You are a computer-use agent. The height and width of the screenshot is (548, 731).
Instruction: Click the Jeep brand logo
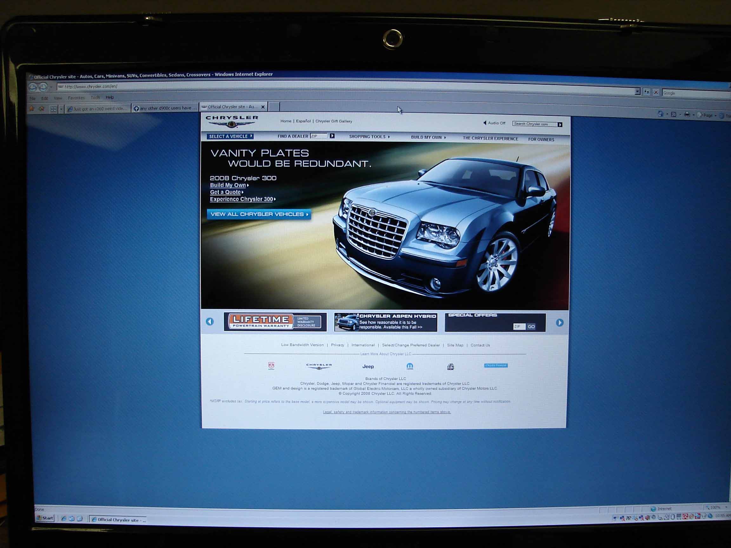pos(368,366)
